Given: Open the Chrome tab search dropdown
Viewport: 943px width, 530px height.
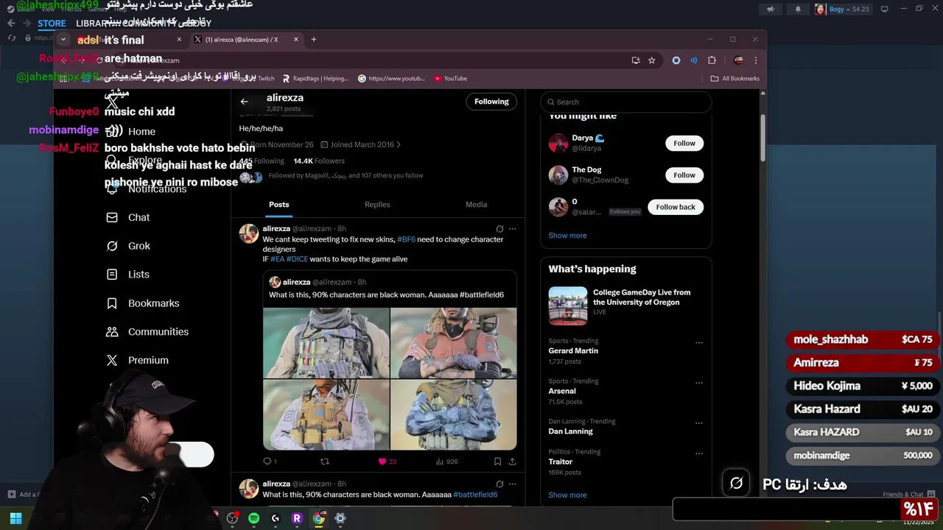Looking at the screenshot, I should pos(63,40).
